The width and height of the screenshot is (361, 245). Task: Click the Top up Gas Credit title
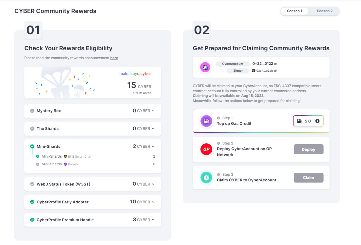click(x=234, y=123)
